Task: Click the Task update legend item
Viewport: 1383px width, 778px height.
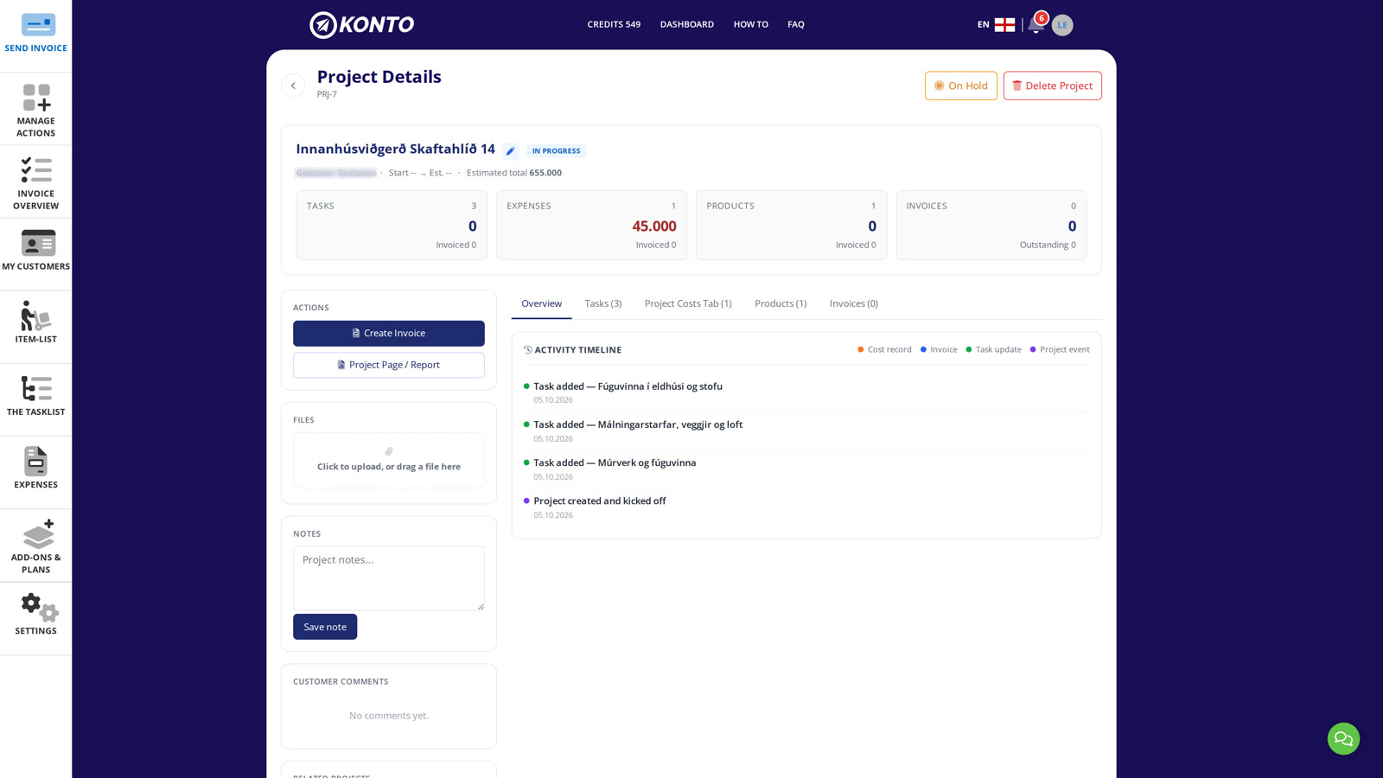Action: pyautogui.click(x=993, y=350)
